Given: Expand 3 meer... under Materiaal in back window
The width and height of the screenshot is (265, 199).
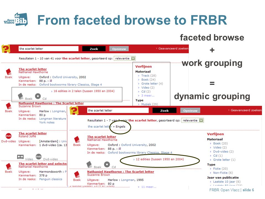Looking at the screenshot, I should tap(148, 95).
